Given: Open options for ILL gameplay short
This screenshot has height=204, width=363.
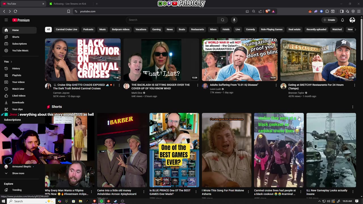Looking at the screenshot, I should (353, 192).
